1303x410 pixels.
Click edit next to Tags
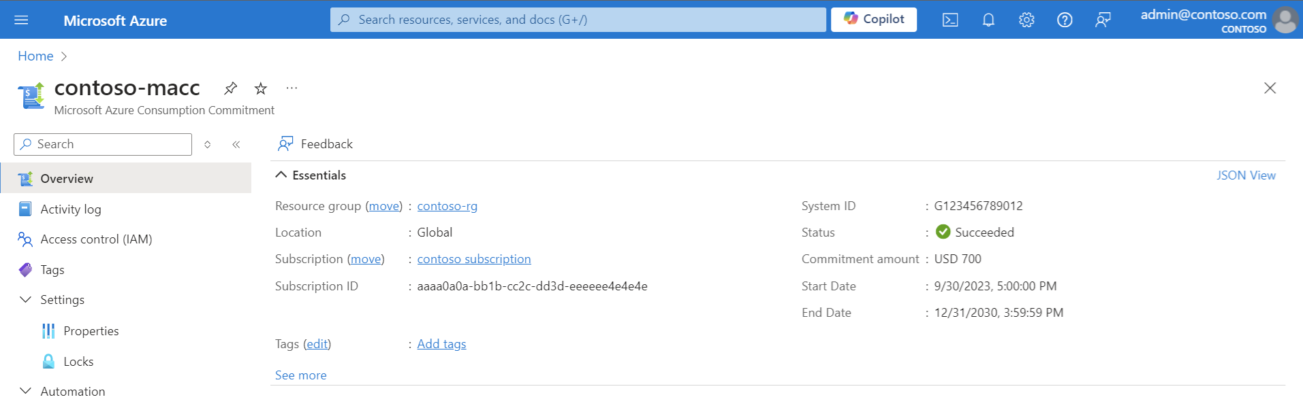pyautogui.click(x=317, y=344)
